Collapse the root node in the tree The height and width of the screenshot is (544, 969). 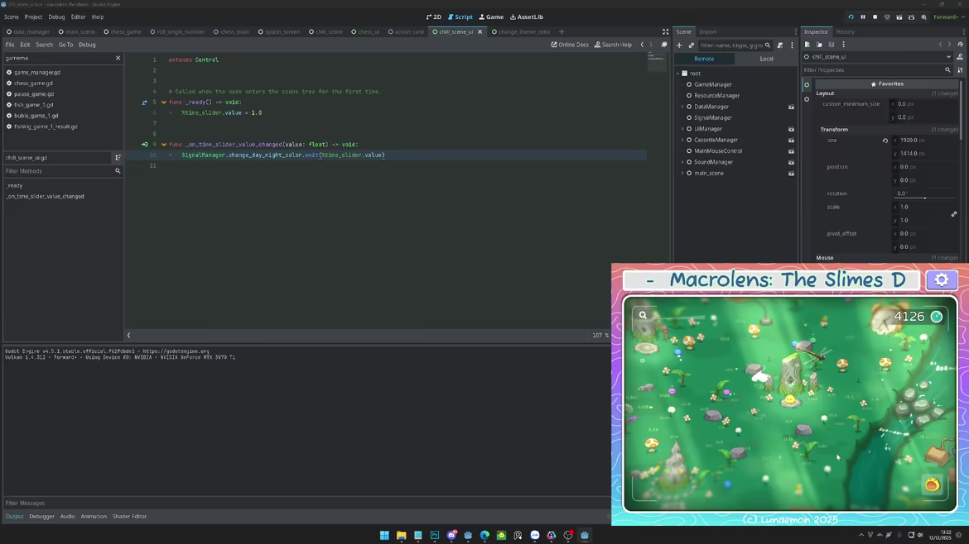click(x=678, y=74)
